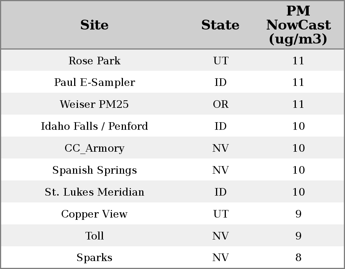Image resolution: width=345 pixels, height=269 pixels.
Task: Select the Spanish Springs site cell
Action: (x=95, y=170)
